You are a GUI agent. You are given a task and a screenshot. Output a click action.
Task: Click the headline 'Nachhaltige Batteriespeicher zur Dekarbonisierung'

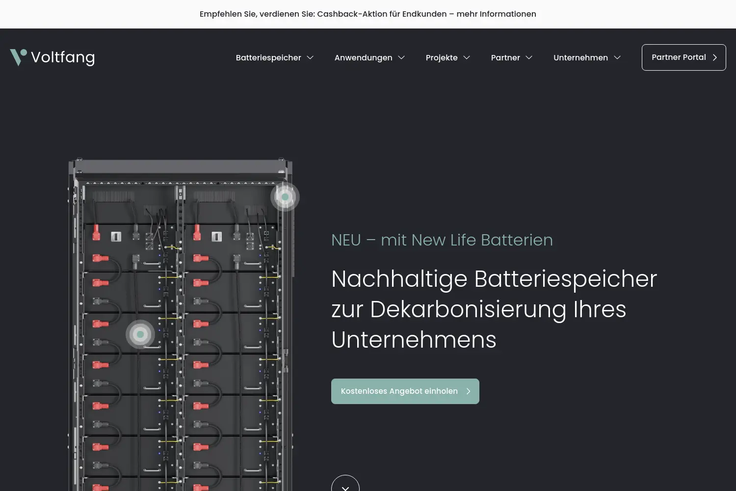494,309
